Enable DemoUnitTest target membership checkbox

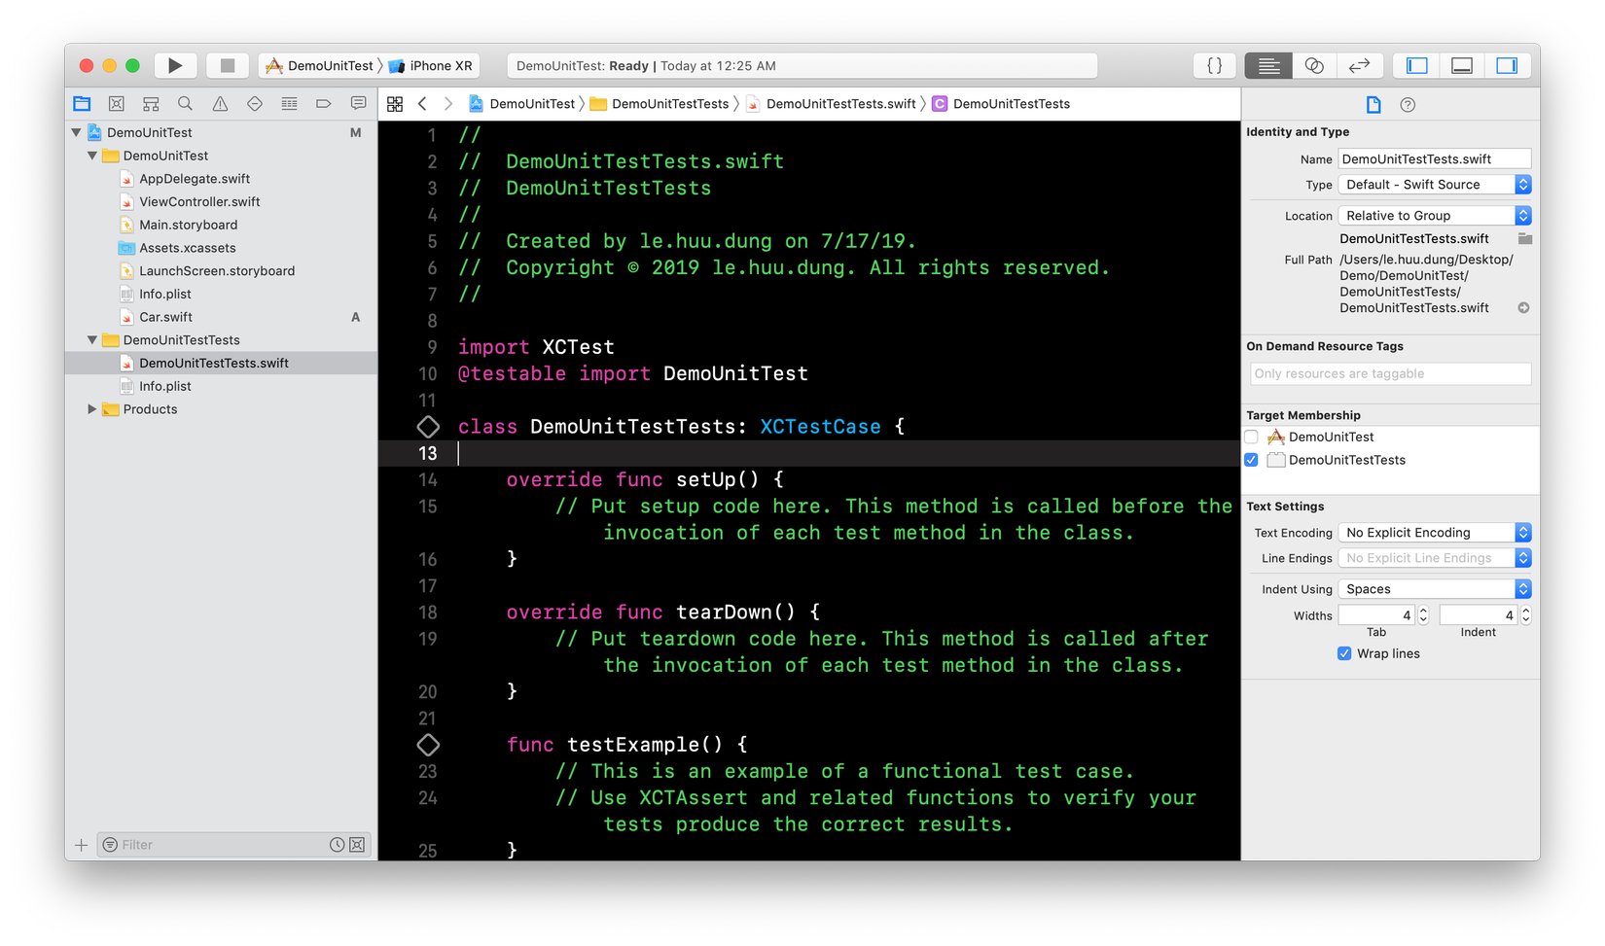coord(1252,438)
